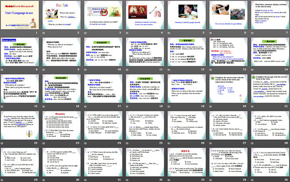Select slide 4 showing the lungs pictures
Screen dimensions: 290x182
point(145,15)
